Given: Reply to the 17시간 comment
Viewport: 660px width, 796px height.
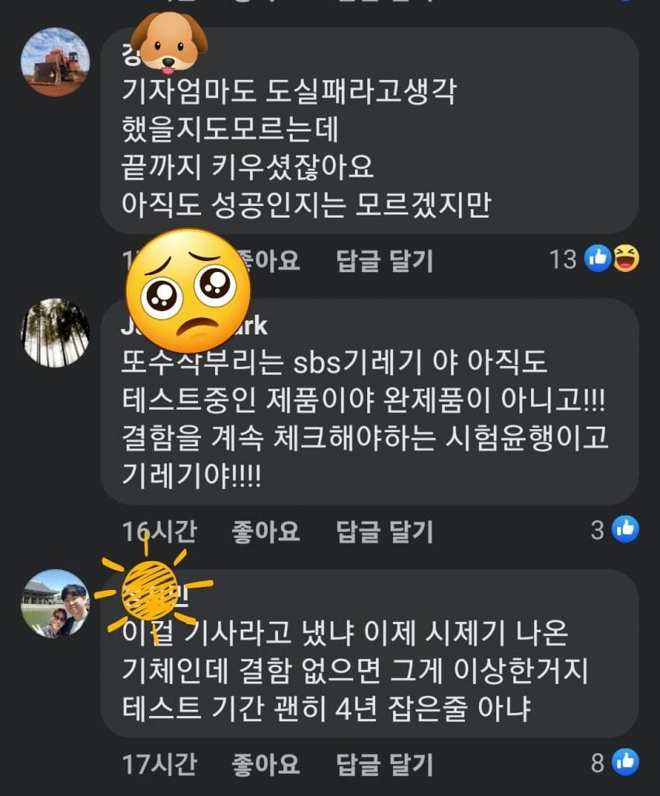Looking at the screenshot, I should (x=385, y=763).
